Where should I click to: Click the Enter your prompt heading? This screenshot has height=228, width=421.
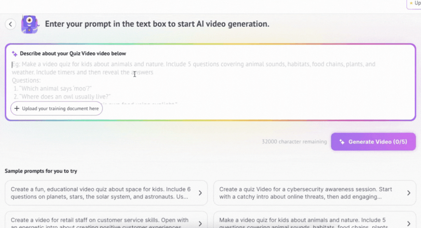pos(157,24)
